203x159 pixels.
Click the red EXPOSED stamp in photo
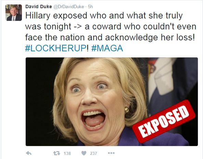point(164,121)
